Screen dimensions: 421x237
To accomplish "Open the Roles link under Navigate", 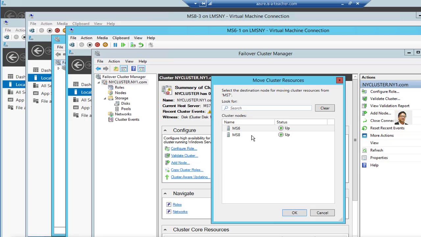I will [177, 205].
